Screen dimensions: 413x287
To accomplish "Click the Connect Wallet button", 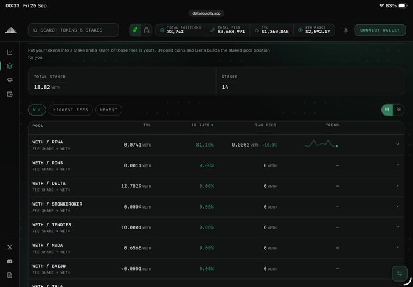I will pos(380,30).
